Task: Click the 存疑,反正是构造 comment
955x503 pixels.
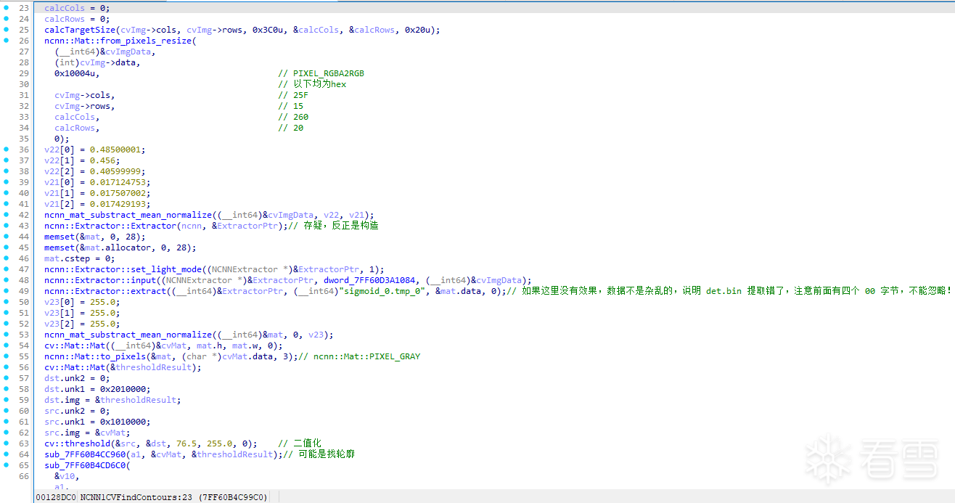Action: click(x=334, y=226)
